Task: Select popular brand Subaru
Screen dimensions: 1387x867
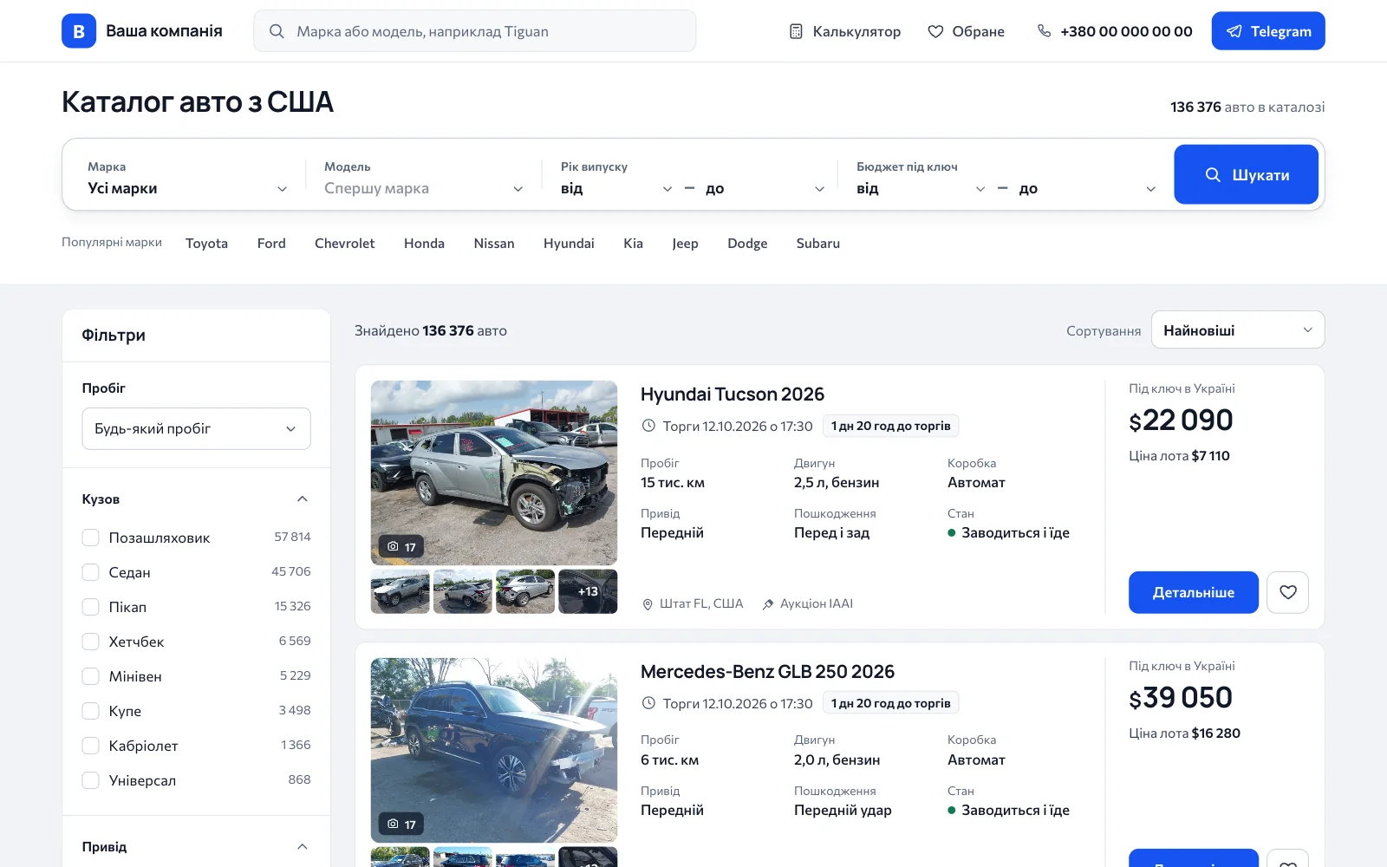Action: [818, 244]
